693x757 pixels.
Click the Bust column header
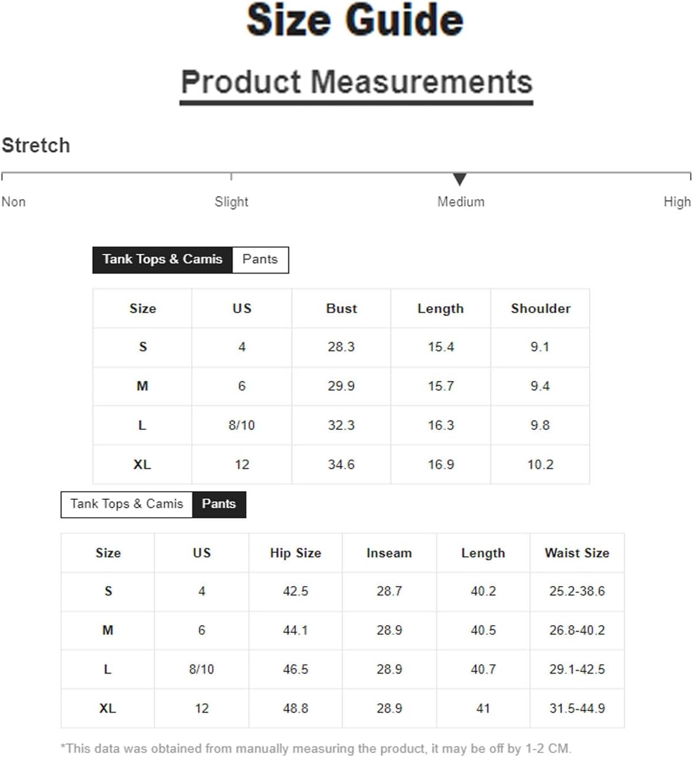[342, 309]
